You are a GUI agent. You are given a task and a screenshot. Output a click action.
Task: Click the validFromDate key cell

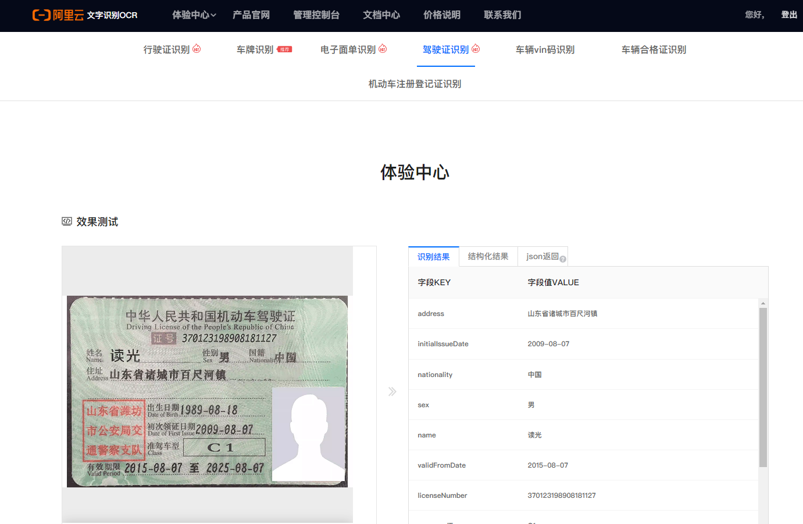point(442,465)
